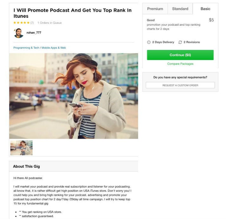
Task: Switch to the Standard package tab
Action: [x=180, y=9]
